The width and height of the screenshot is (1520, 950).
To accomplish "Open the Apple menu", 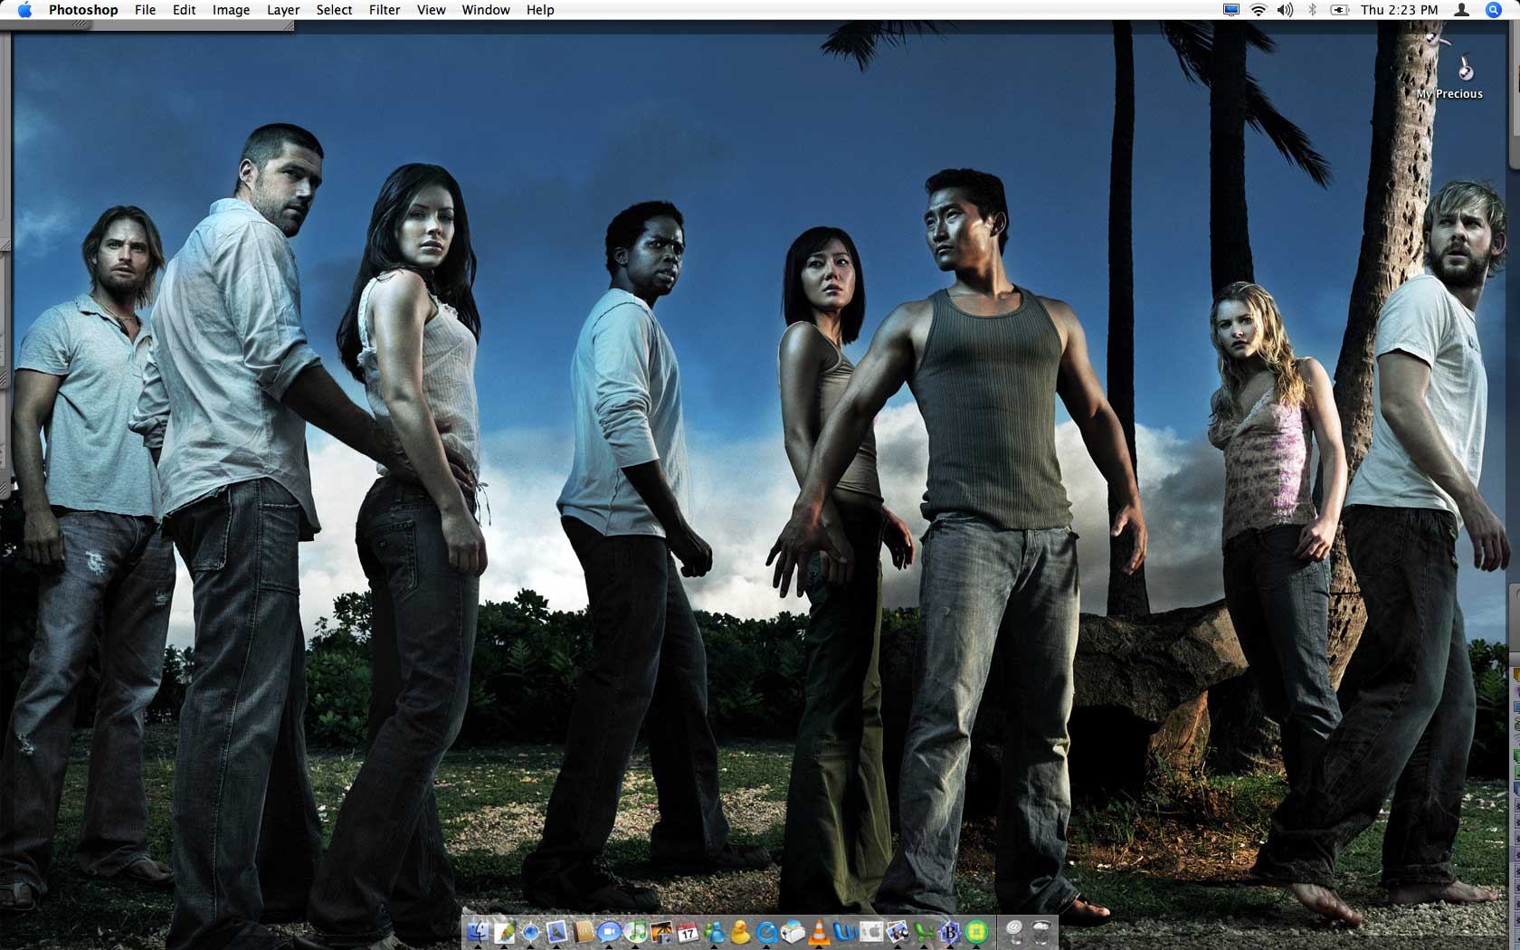I will tap(24, 10).
